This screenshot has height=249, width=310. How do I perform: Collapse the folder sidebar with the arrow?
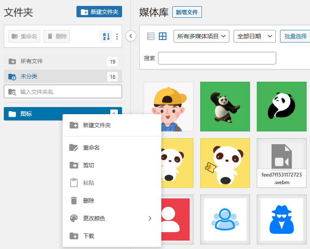pos(131,36)
